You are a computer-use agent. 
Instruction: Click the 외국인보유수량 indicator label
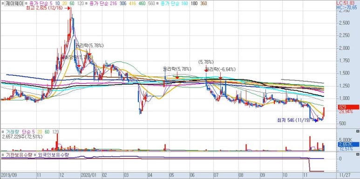point(54,155)
